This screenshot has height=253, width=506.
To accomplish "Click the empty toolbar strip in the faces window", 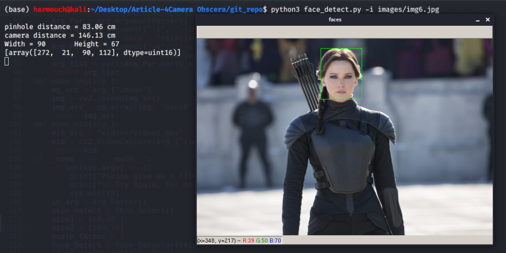I will coord(345,32).
